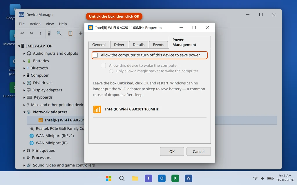Select the Power Management tab
This screenshot has height=185, width=297.
pyautogui.click(x=190, y=42)
